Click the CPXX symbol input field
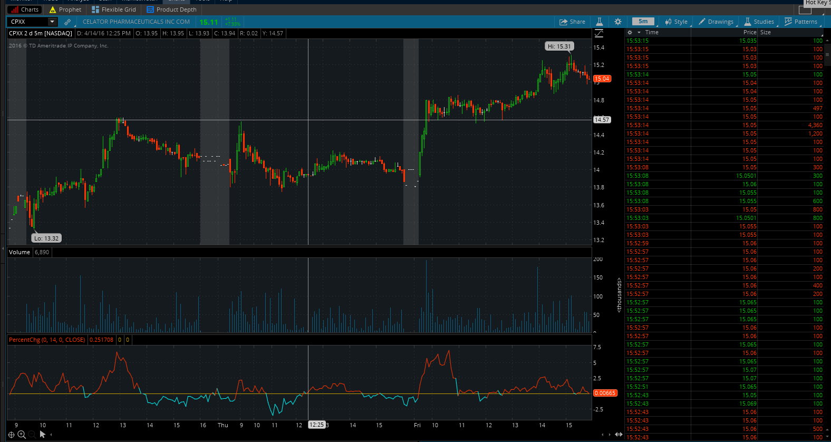 click(x=28, y=22)
